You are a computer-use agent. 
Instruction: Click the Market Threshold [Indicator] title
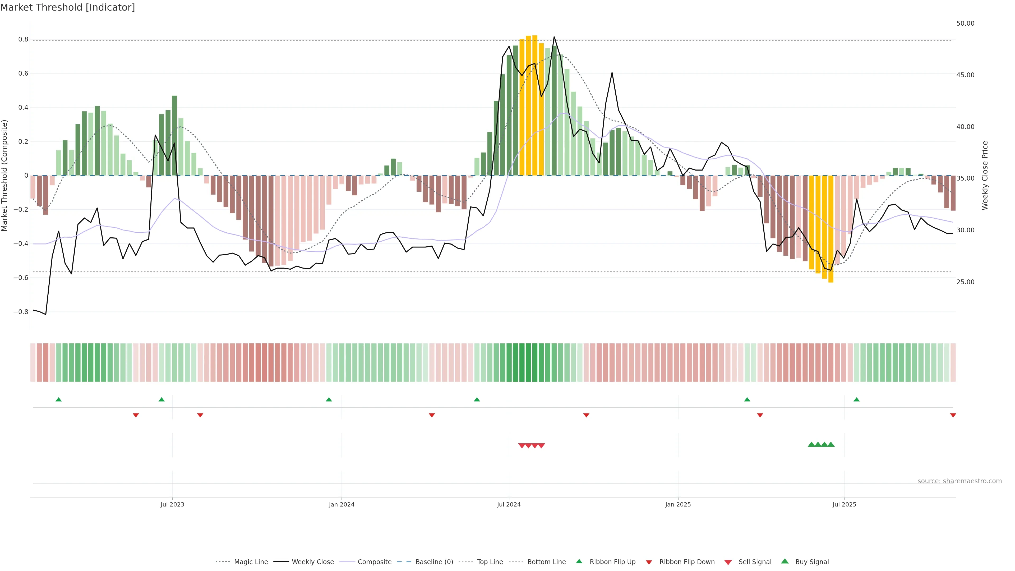(67, 7)
